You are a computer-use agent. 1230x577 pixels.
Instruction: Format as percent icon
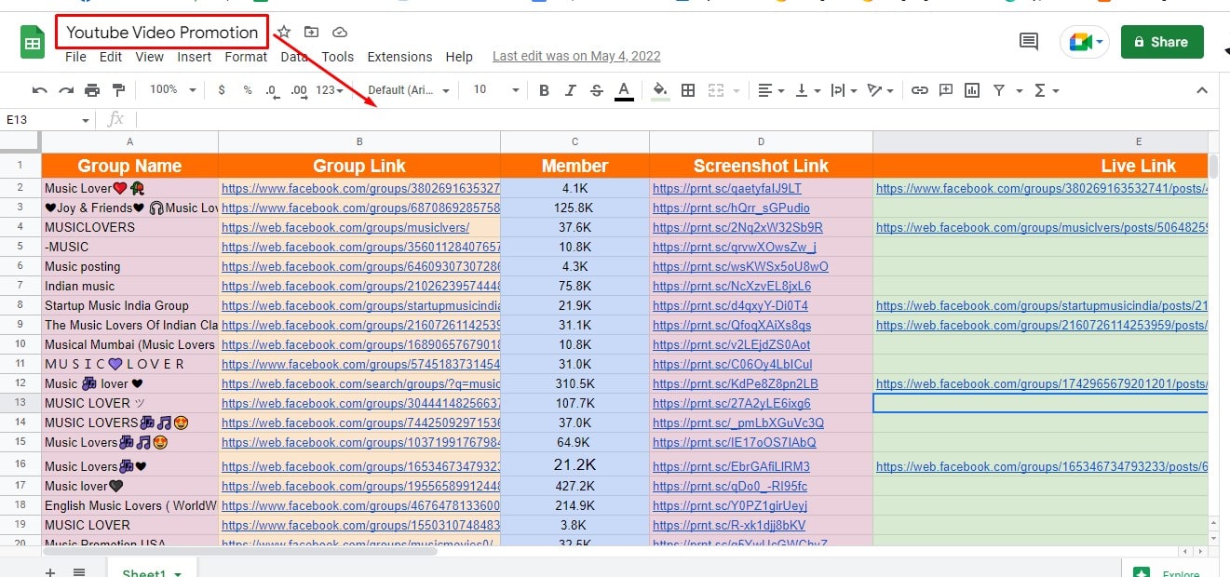click(248, 90)
